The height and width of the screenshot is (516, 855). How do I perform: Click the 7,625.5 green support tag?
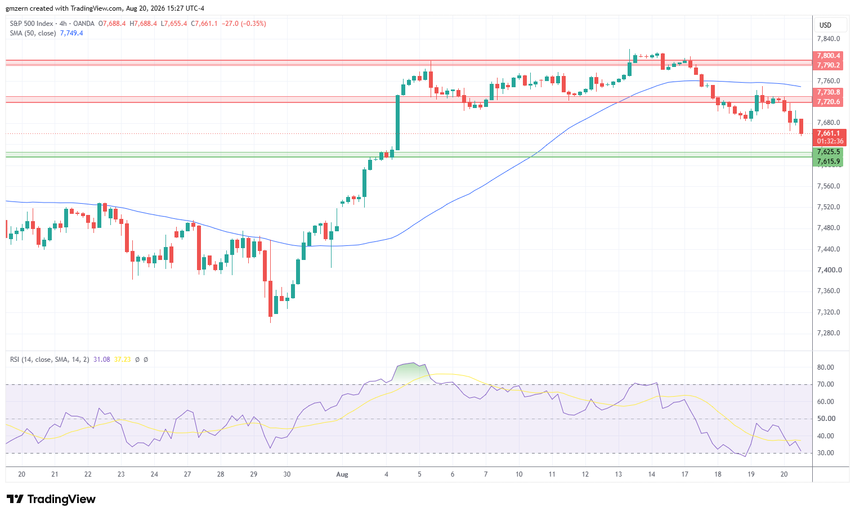coord(829,152)
